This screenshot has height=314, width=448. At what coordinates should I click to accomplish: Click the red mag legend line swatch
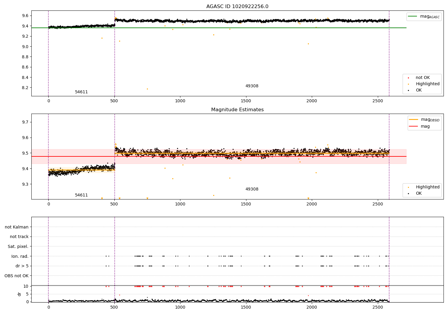pyautogui.click(x=414, y=126)
